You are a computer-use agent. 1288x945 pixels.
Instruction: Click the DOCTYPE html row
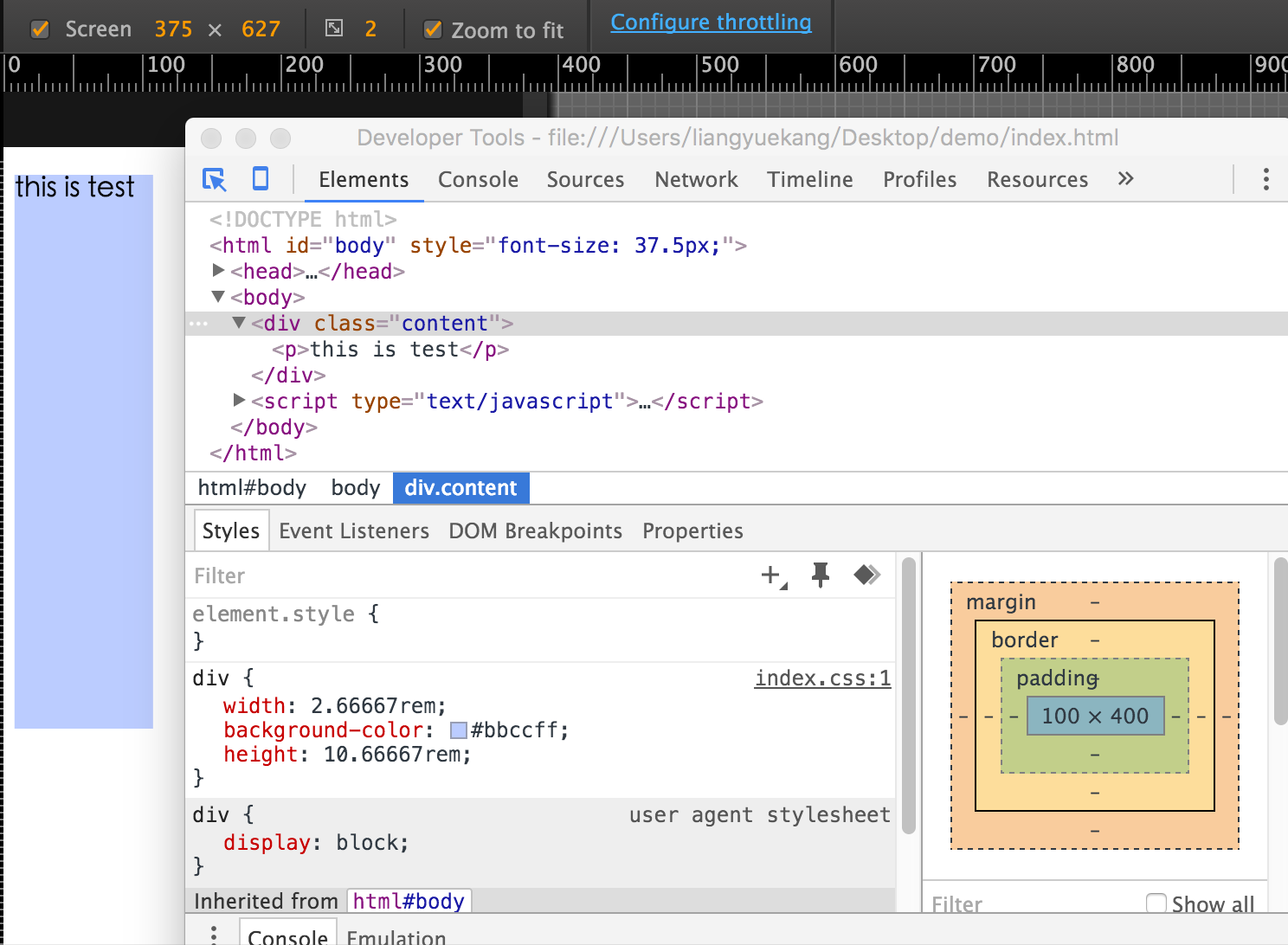(x=303, y=220)
